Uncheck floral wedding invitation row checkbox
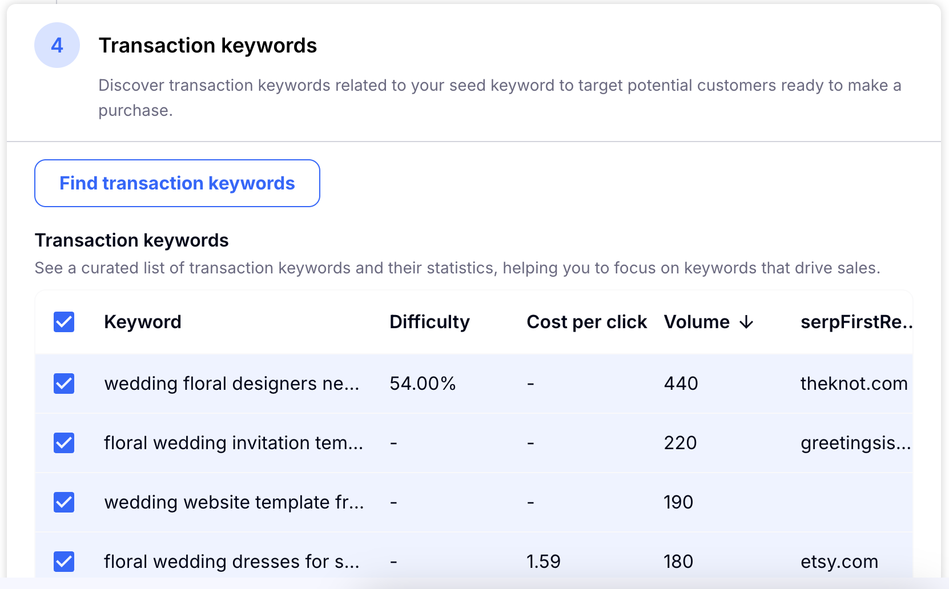Image resolution: width=949 pixels, height=589 pixels. 64,443
